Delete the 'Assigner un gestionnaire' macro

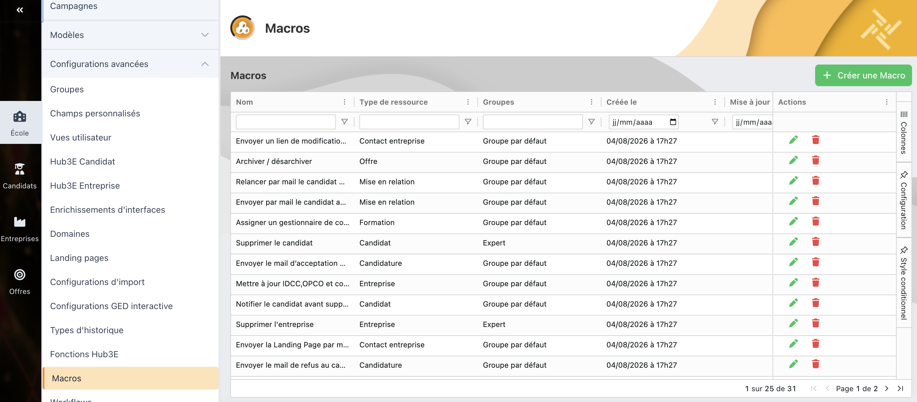815,222
